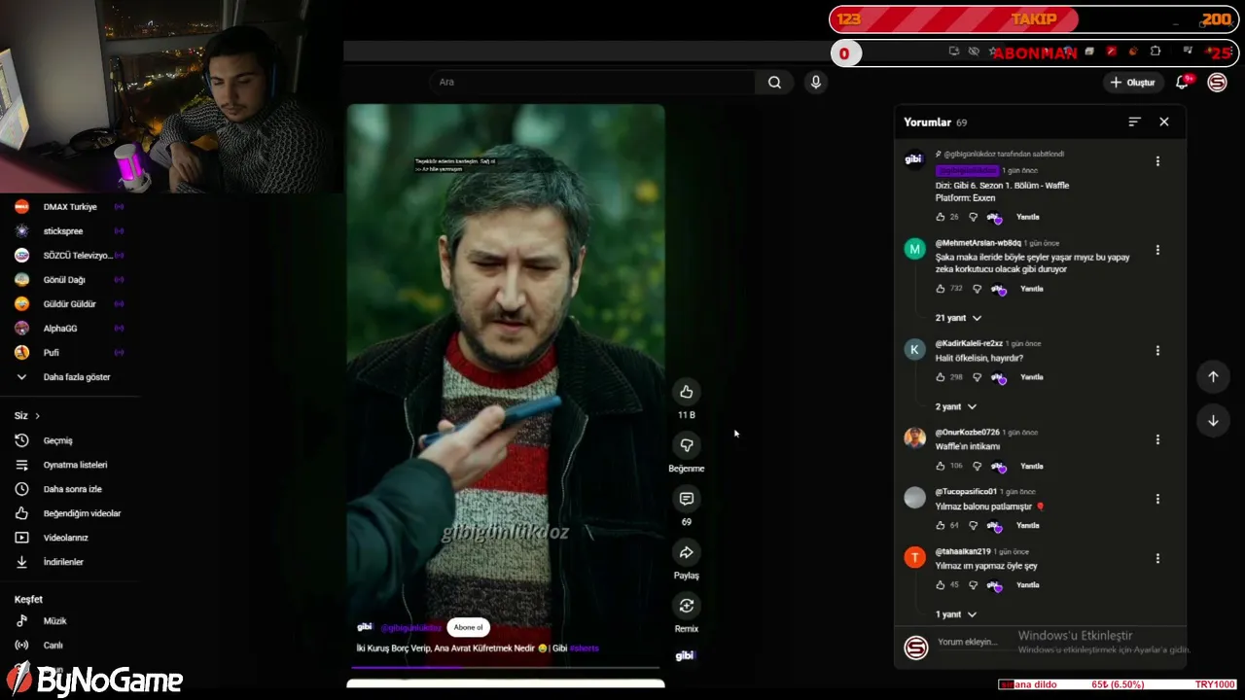The height and width of the screenshot is (700, 1245).
Task: Like the tahaalkan219 comment
Action: pos(941,585)
